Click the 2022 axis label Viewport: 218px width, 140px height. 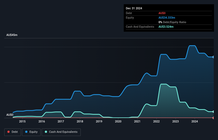[156, 121]
